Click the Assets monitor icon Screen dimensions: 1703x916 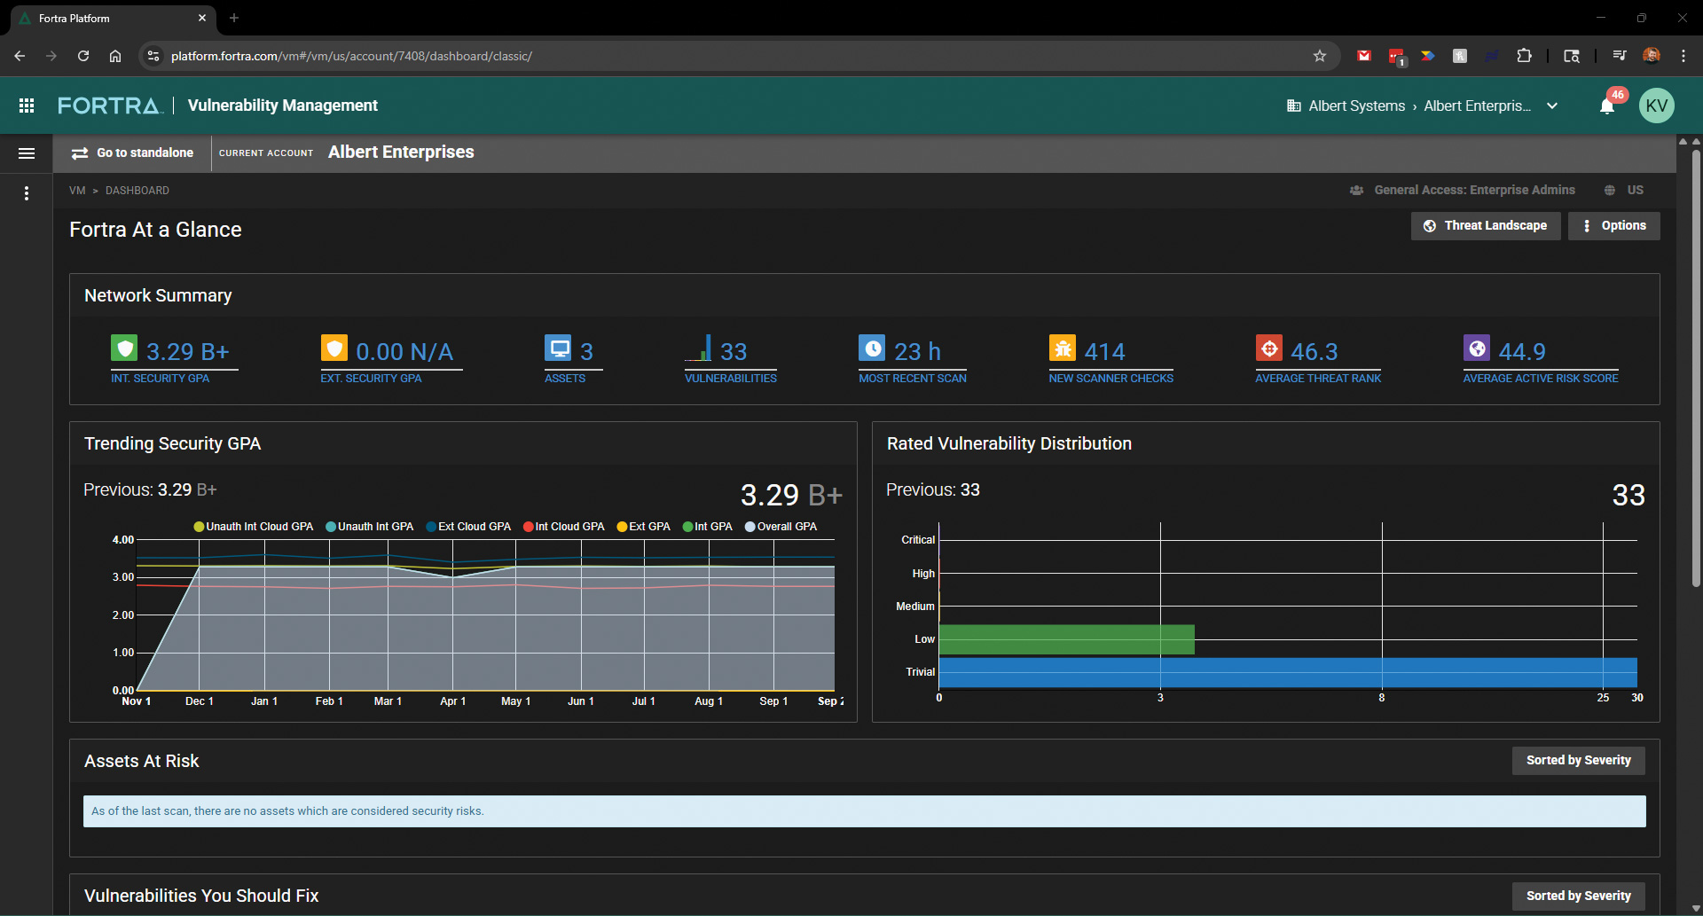(559, 348)
